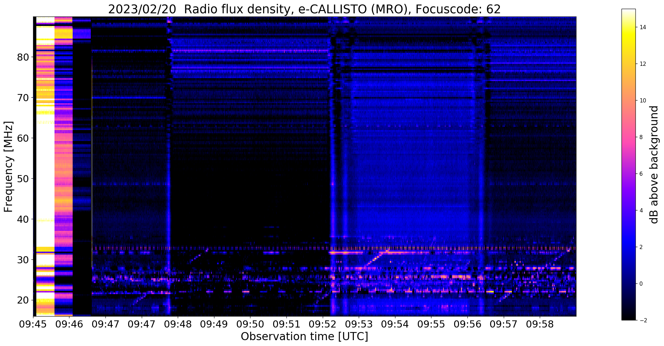Click the colorbar tick label 10
The width and height of the screenshot is (664, 346).
642,101
